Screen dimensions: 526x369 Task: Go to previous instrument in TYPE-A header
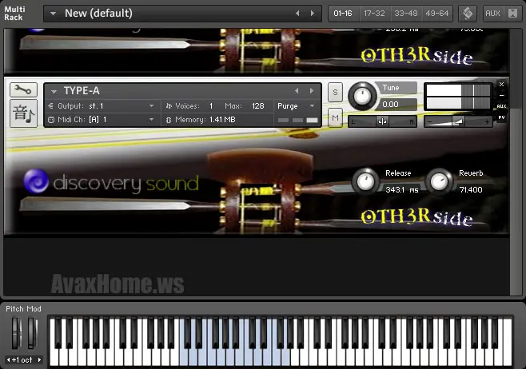pos(297,91)
